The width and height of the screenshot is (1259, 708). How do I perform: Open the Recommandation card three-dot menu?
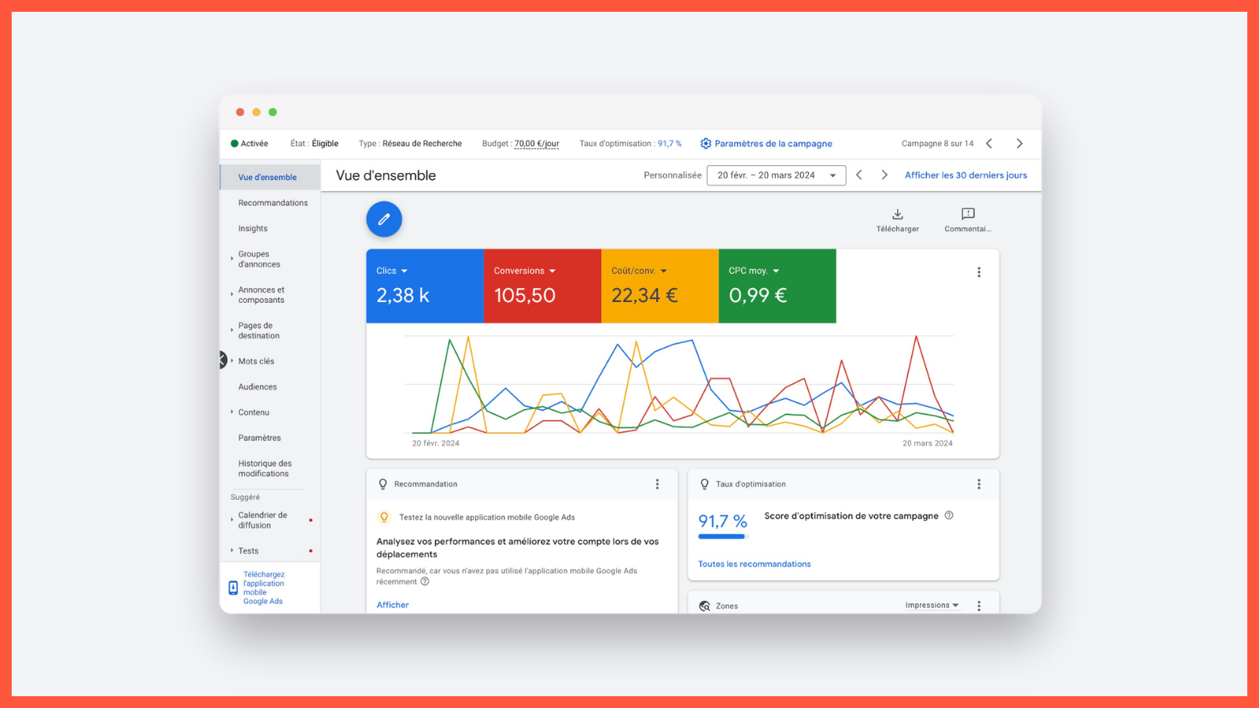point(657,484)
